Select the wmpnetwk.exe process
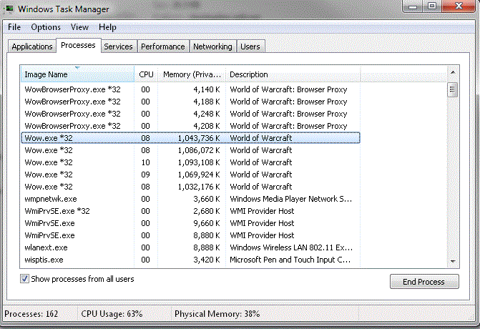Image resolution: width=480 pixels, height=329 pixels. pos(190,199)
